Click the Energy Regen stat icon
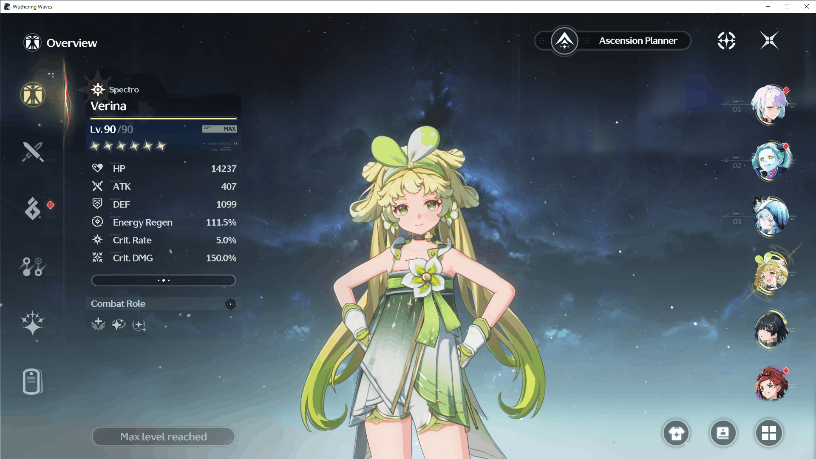816x459 pixels. (97, 222)
